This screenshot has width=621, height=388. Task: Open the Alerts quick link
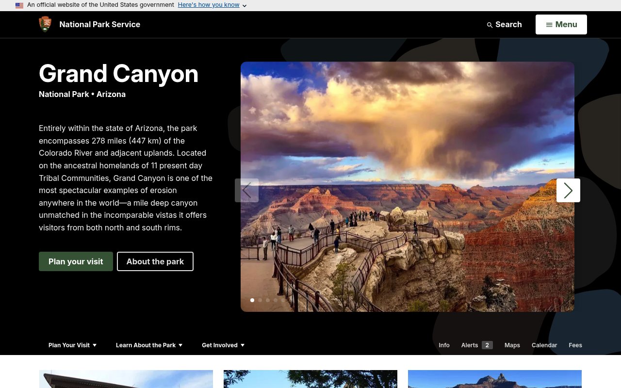470,345
